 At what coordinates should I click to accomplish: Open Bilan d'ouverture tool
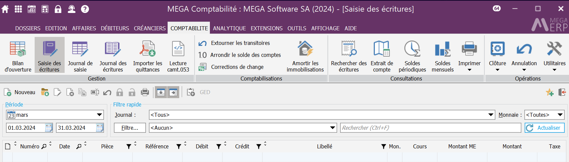click(18, 56)
